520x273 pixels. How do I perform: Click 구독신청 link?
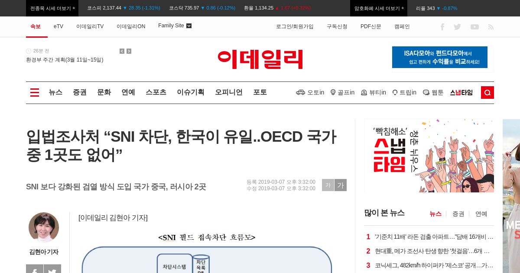(337, 26)
